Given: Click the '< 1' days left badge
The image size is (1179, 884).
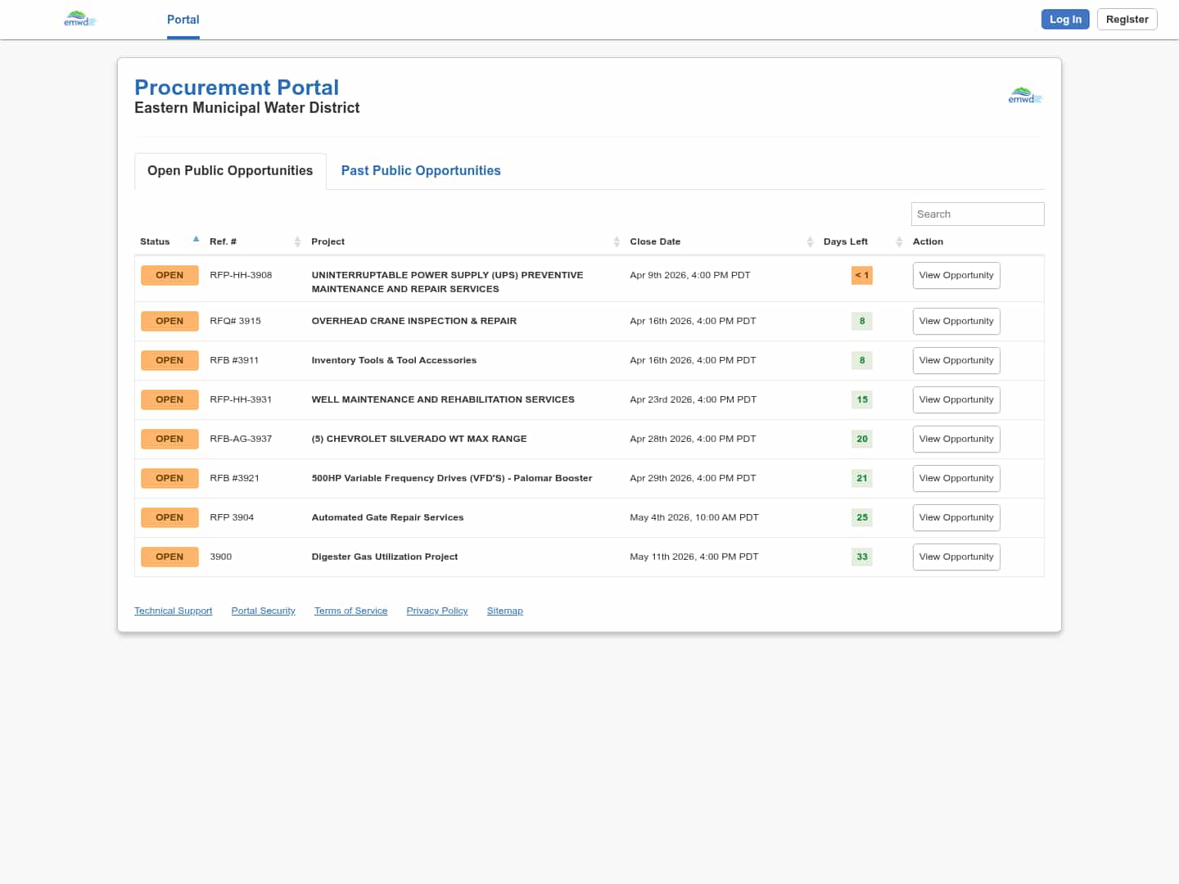Looking at the screenshot, I should click(x=861, y=276).
